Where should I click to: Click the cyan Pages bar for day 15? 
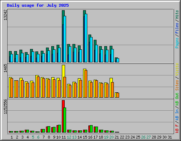coord(86,38)
